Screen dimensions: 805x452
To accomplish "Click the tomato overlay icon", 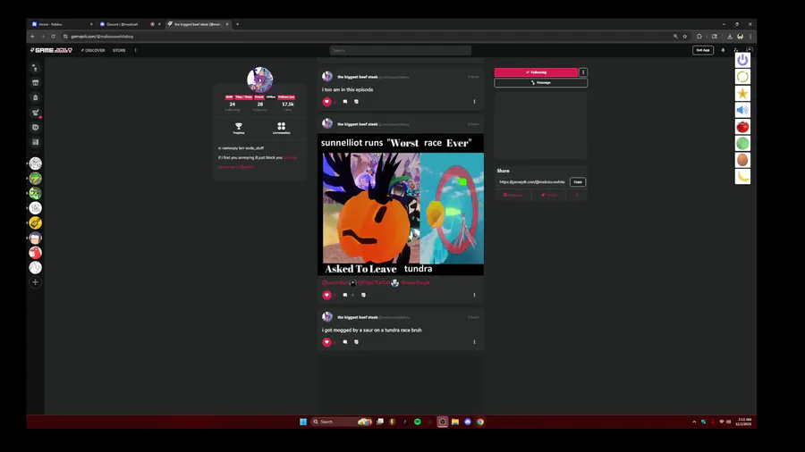I will pos(742,127).
